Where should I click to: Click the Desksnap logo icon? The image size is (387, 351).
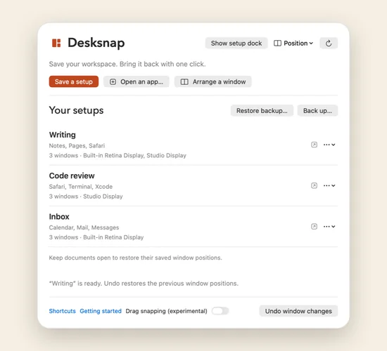pos(56,43)
